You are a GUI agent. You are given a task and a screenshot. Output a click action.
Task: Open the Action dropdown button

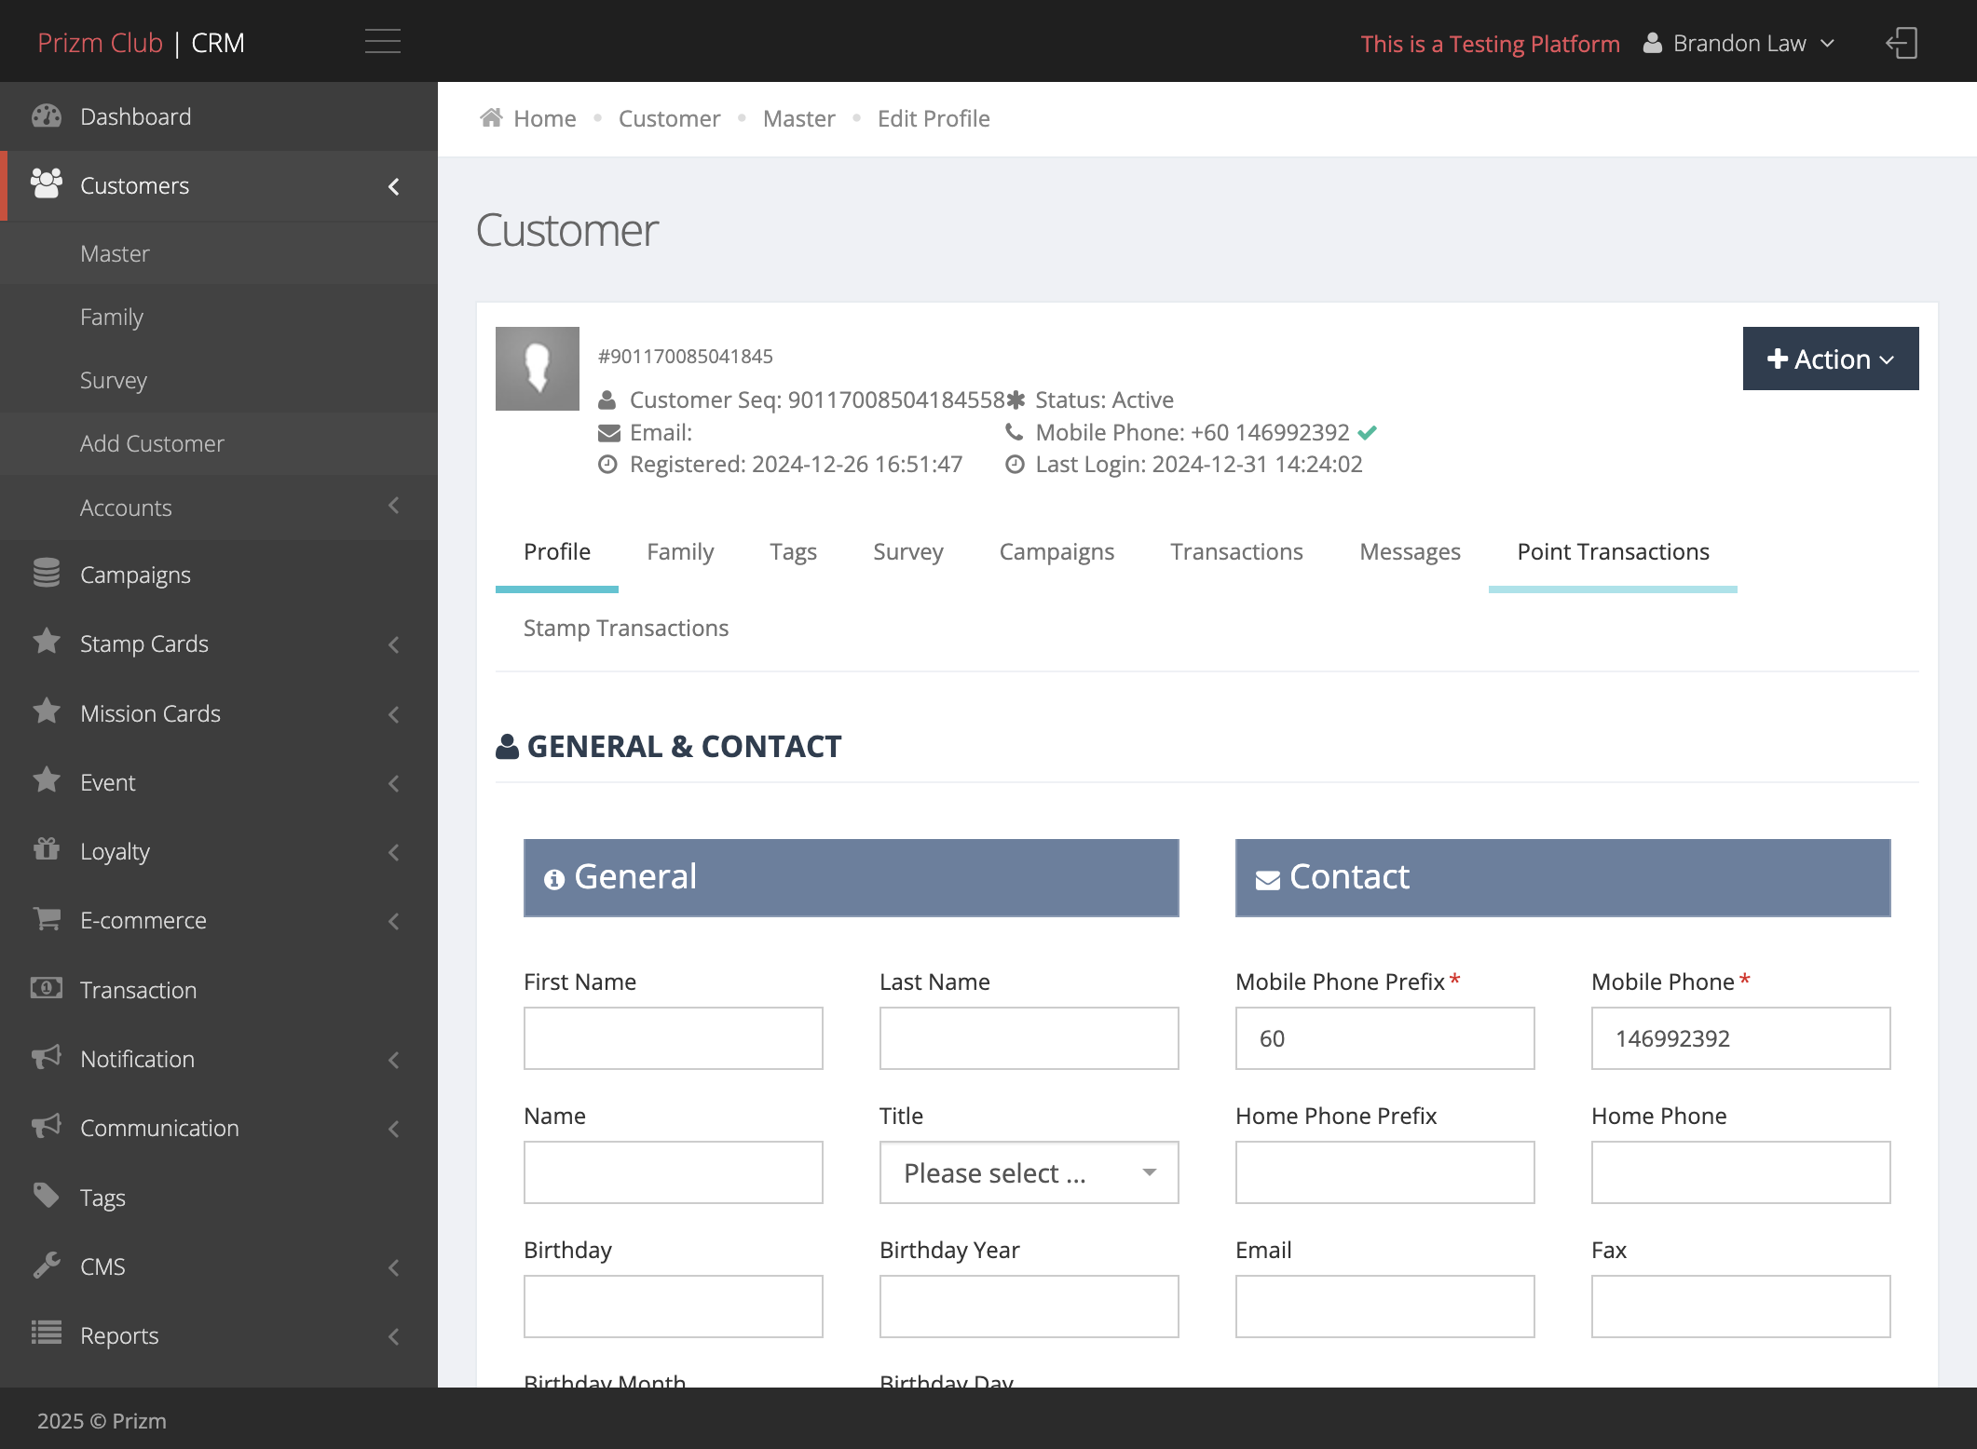(x=1831, y=359)
